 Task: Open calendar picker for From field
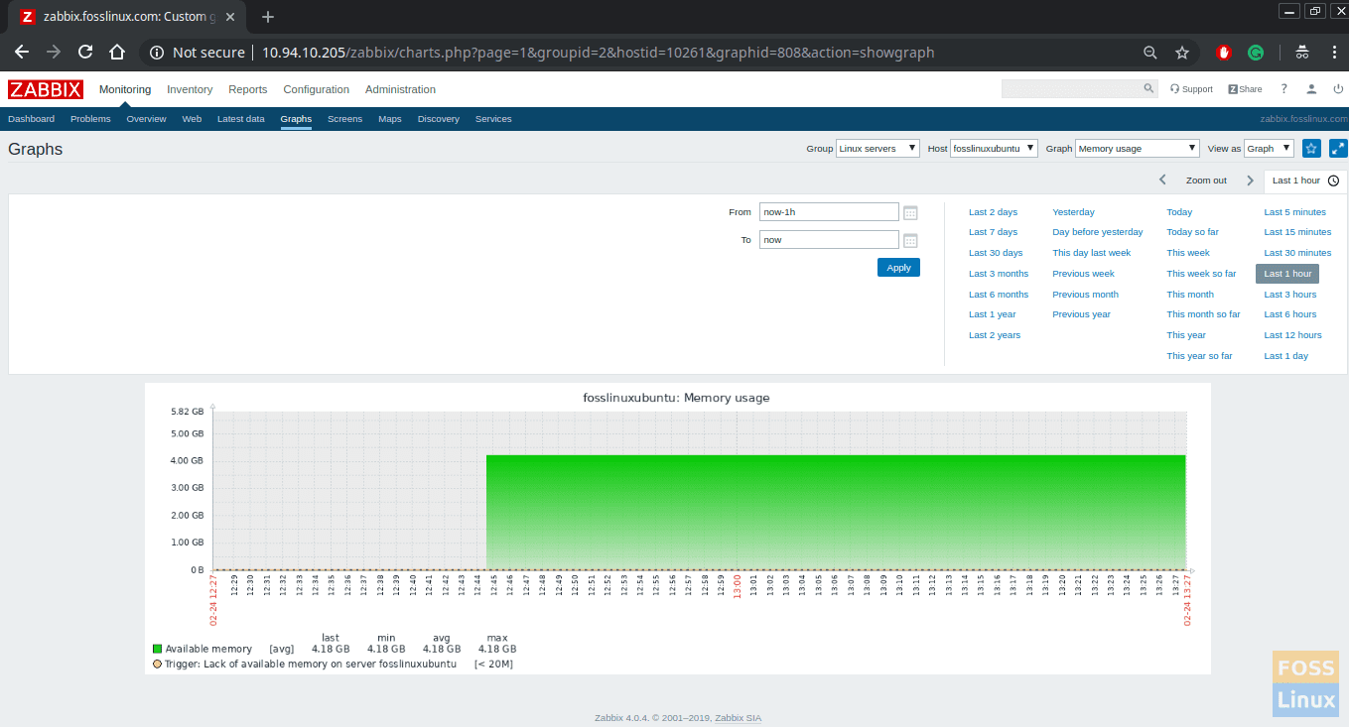click(910, 212)
